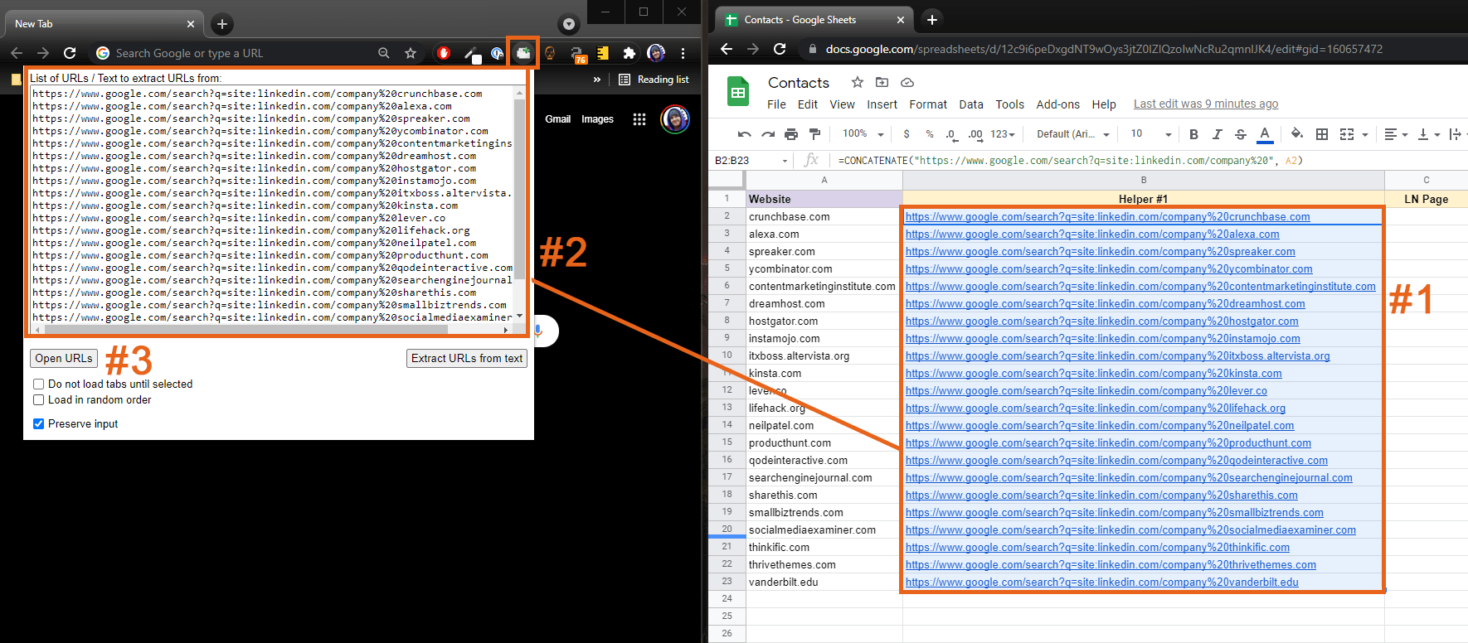Enable Load in random order
The image size is (1468, 643).
(38, 400)
